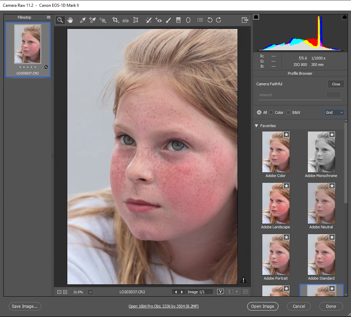This screenshot has height=317, width=351.
Task: Pick the White Balance eyedropper tool
Action: point(83,20)
